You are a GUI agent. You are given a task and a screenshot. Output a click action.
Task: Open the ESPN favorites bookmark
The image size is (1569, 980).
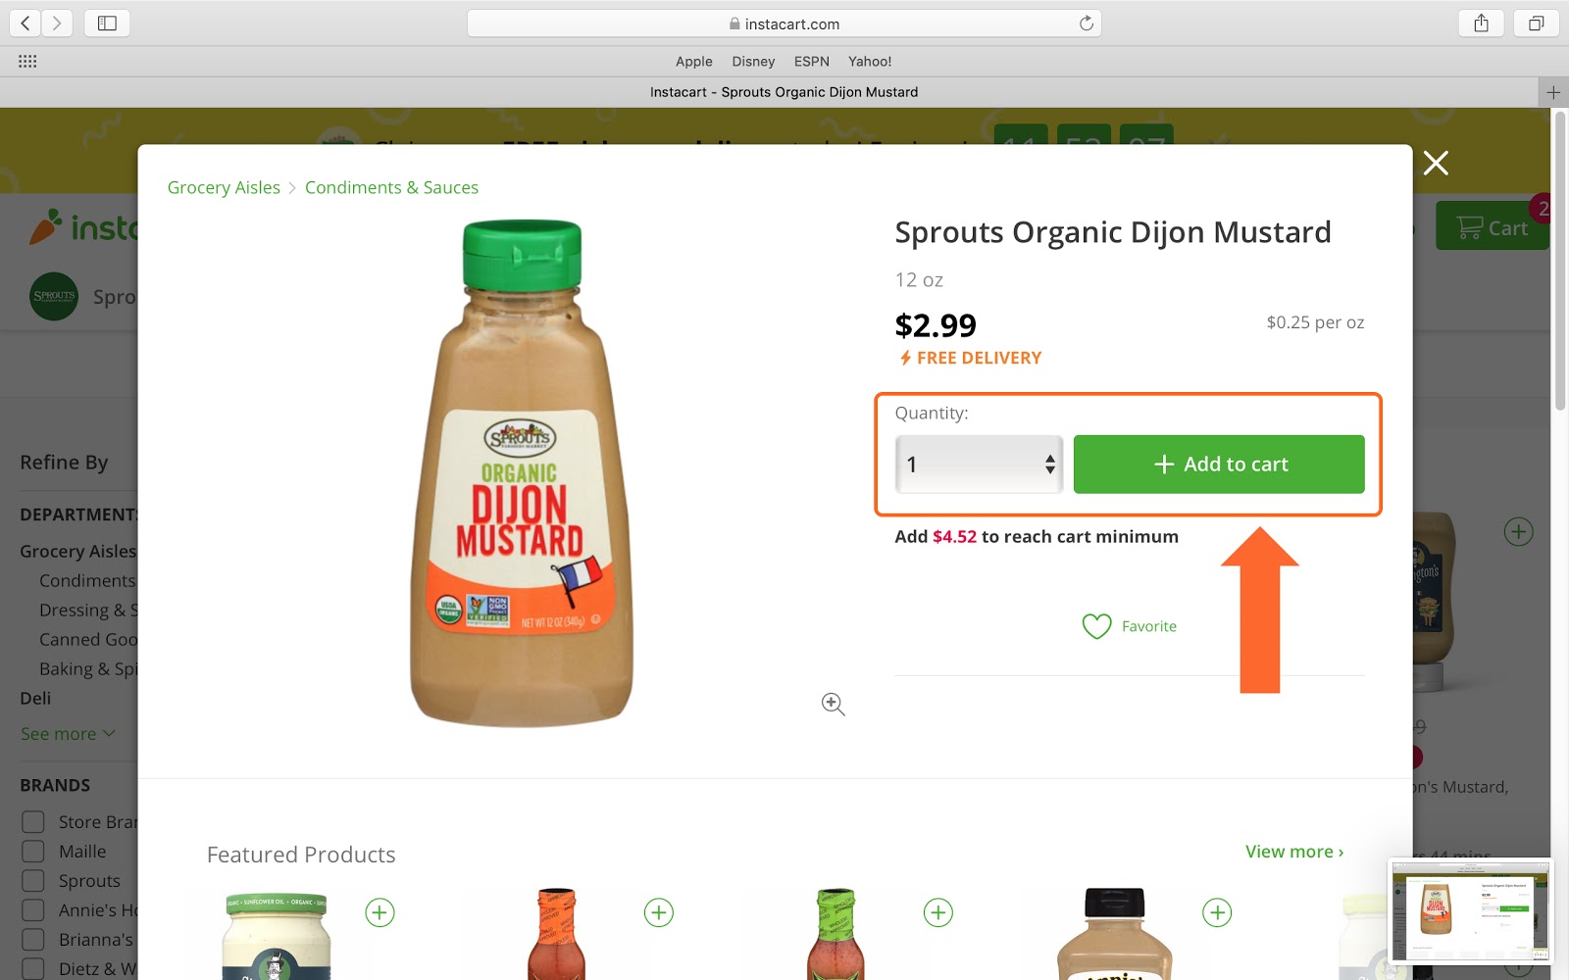pyautogui.click(x=812, y=61)
